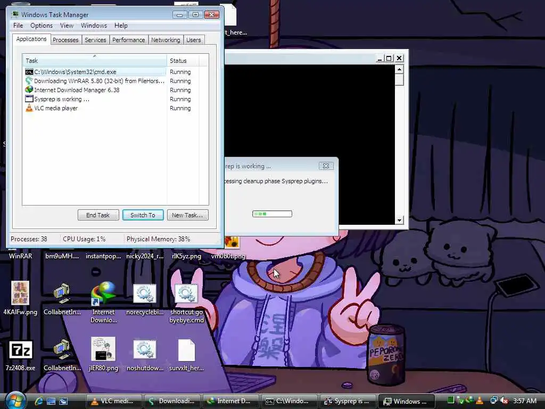Click Downloadi... taskbar button
This screenshot has height=409, width=545.
pos(172,401)
